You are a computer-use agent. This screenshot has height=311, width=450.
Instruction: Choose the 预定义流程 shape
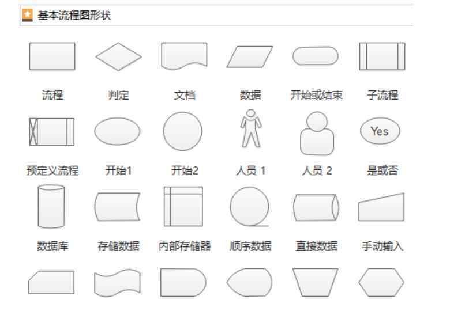pyautogui.click(x=52, y=132)
